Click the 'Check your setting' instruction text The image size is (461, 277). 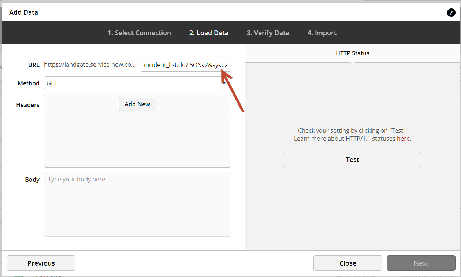tap(352, 130)
